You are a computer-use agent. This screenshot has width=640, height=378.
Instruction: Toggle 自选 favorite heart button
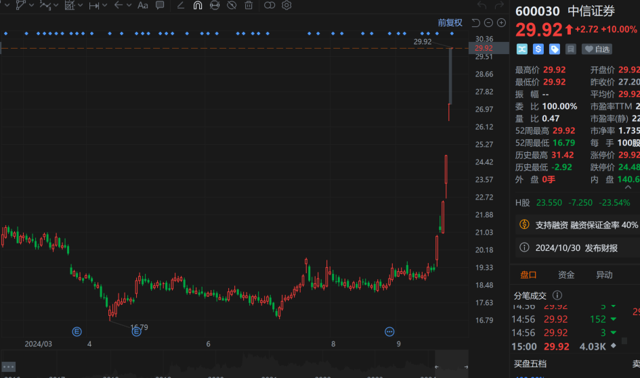597,49
